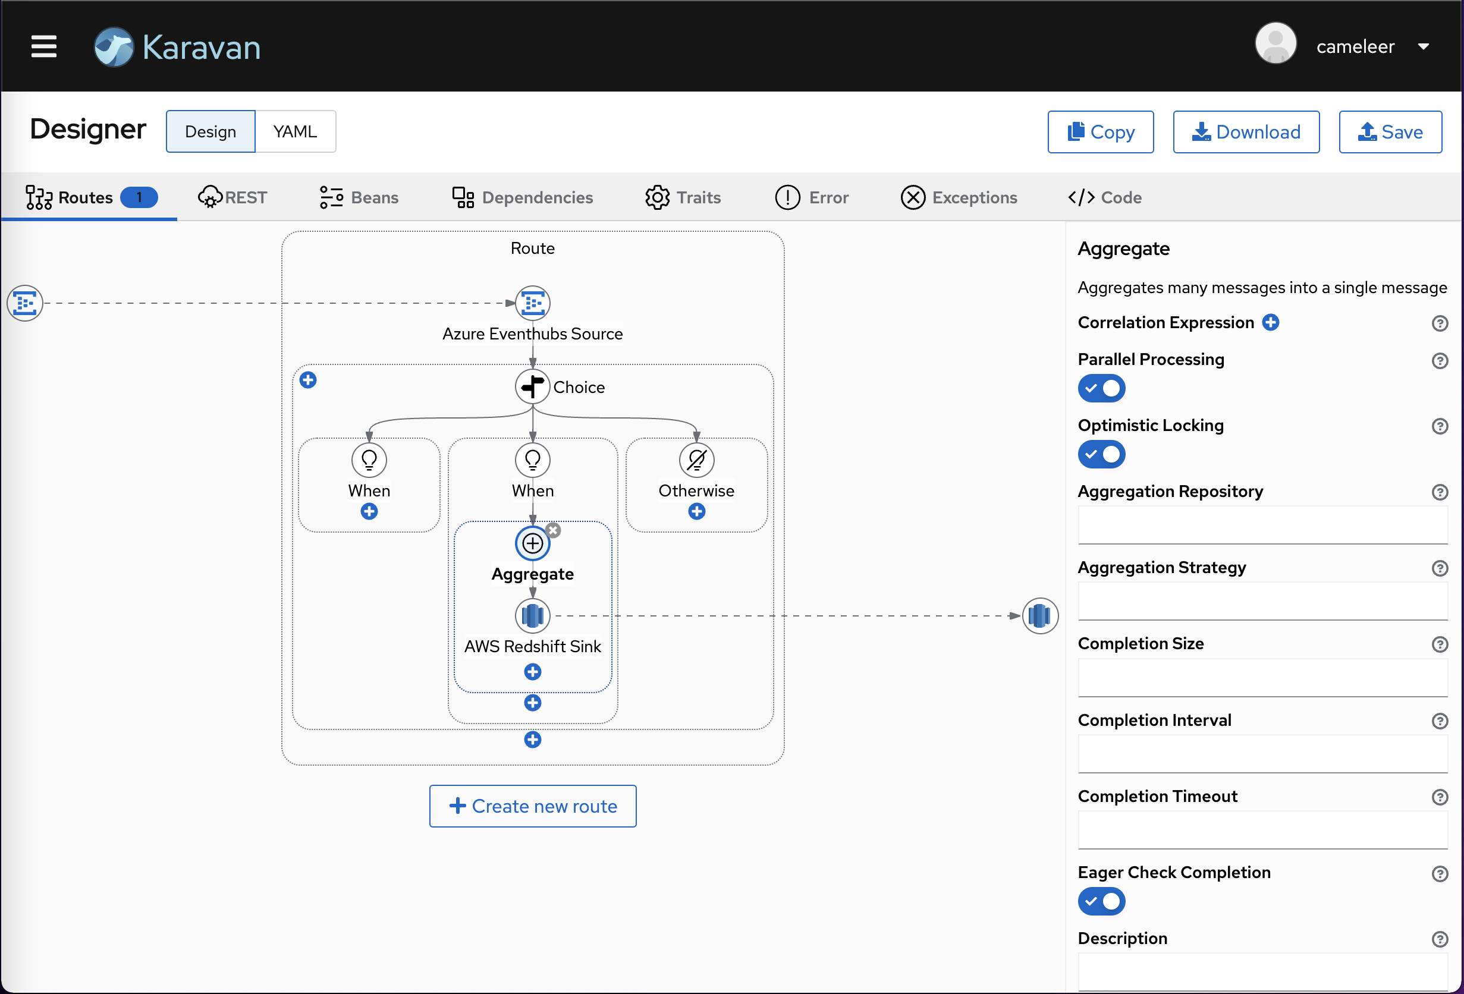Viewport: 1464px width, 994px height.
Task: Switch to the Beans tab
Action: tap(359, 197)
